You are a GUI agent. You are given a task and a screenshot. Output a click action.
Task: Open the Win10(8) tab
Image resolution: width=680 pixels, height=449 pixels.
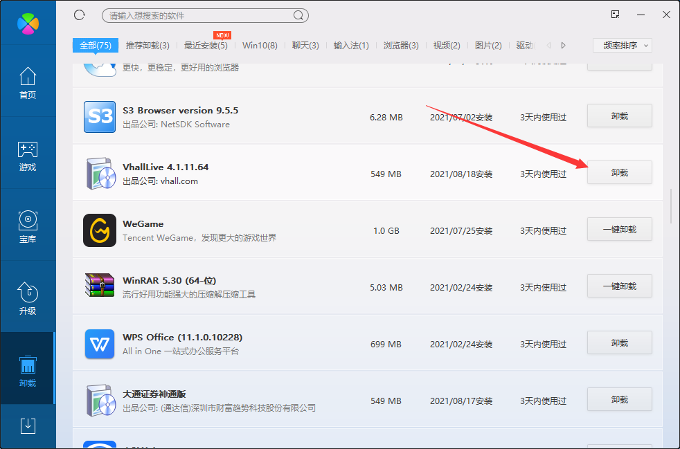click(260, 46)
